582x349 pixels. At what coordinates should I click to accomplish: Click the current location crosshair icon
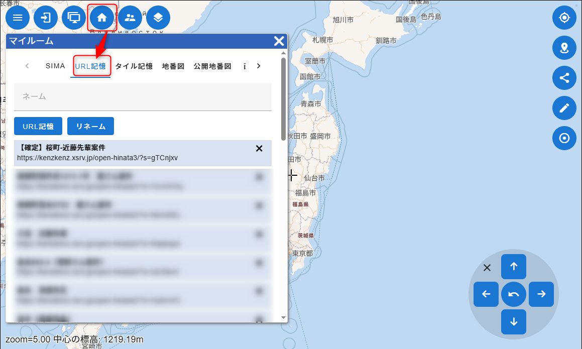(x=564, y=18)
